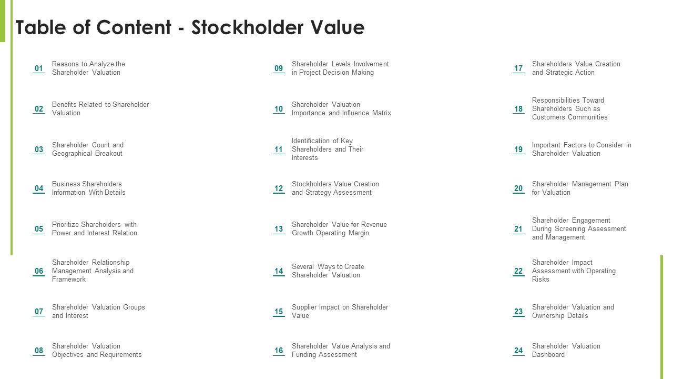Click number 09 for Levels Involvement

(x=279, y=68)
